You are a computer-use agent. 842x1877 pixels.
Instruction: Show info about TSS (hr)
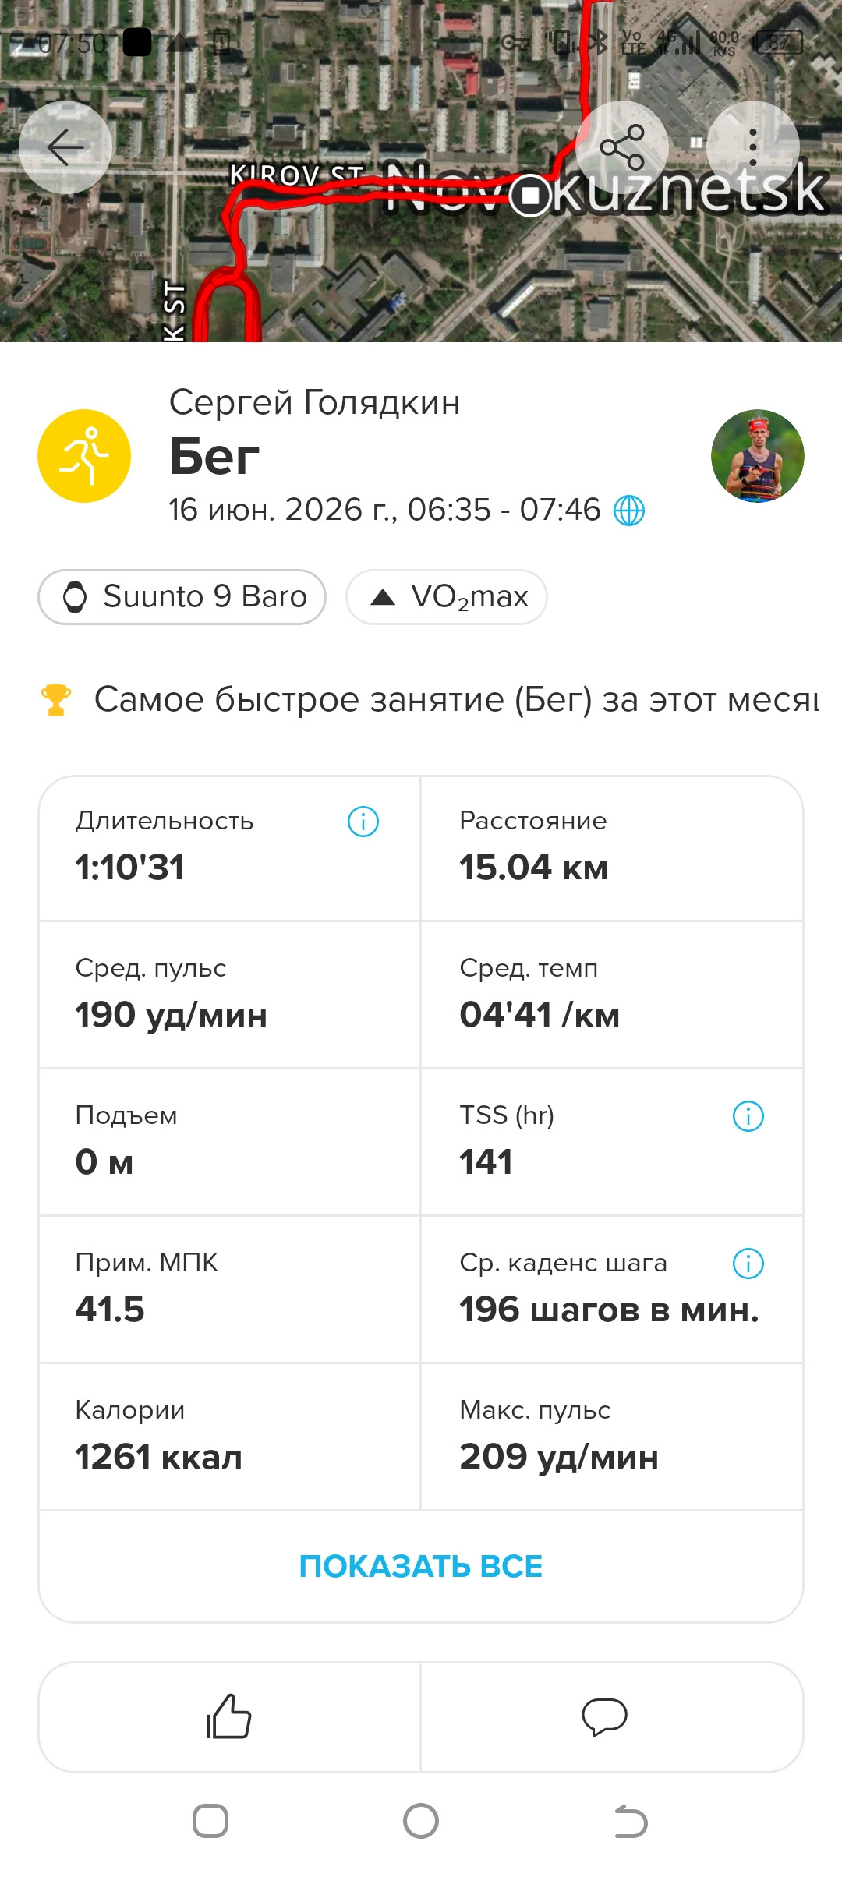pyautogui.click(x=748, y=1116)
